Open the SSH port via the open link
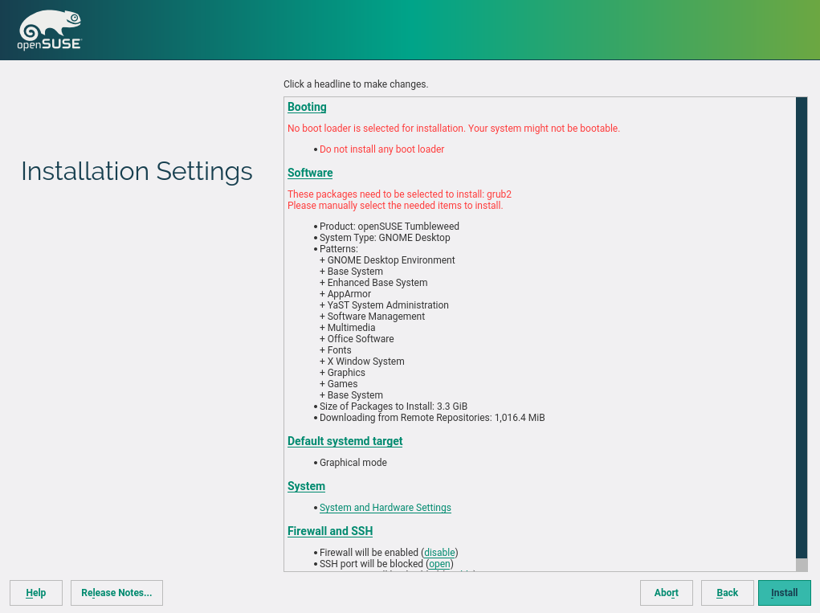The width and height of the screenshot is (820, 613). click(439, 564)
